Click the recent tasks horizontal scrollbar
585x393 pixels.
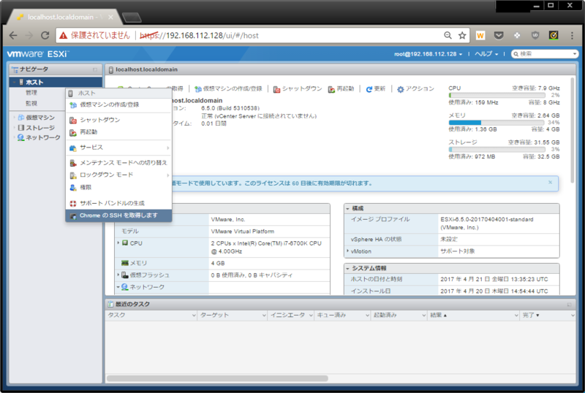coord(217,378)
